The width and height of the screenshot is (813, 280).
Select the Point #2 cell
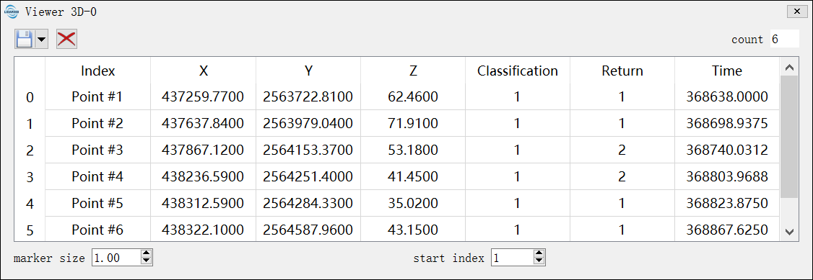(98, 124)
